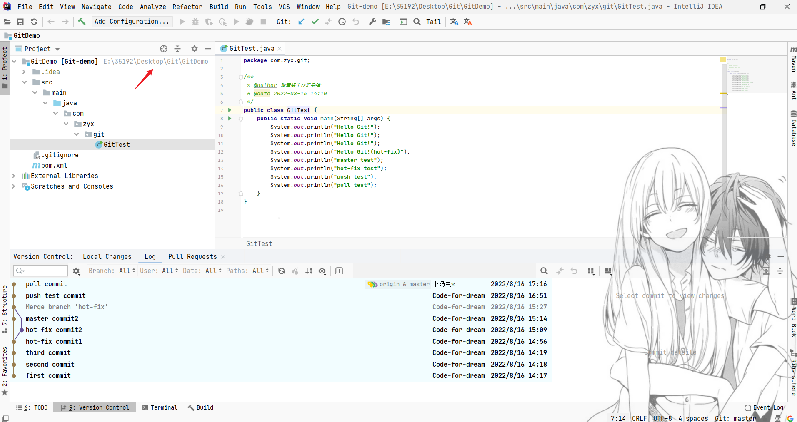Open the Project view dropdown
The image size is (797, 422).
pos(37,49)
